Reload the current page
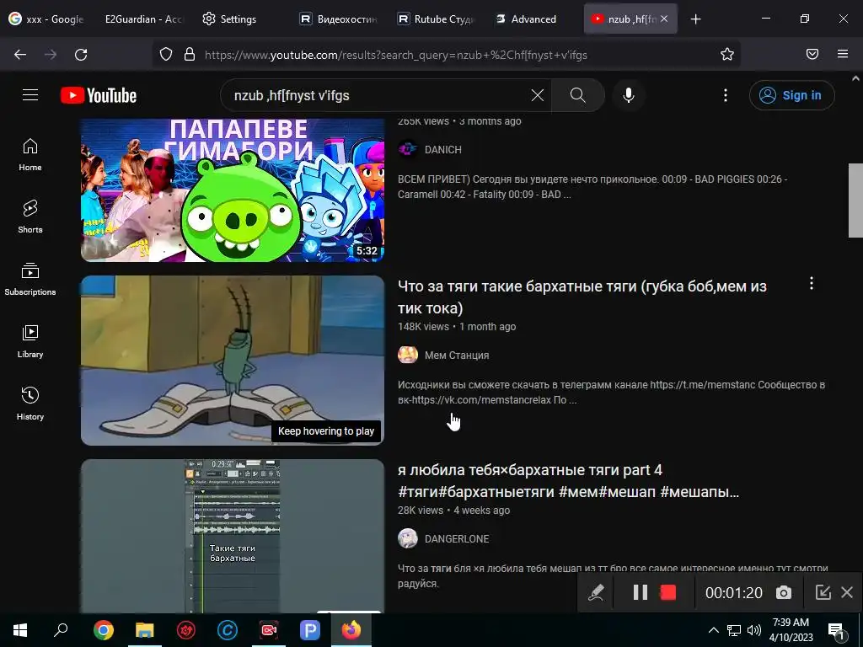The width and height of the screenshot is (863, 647). pos(81,55)
